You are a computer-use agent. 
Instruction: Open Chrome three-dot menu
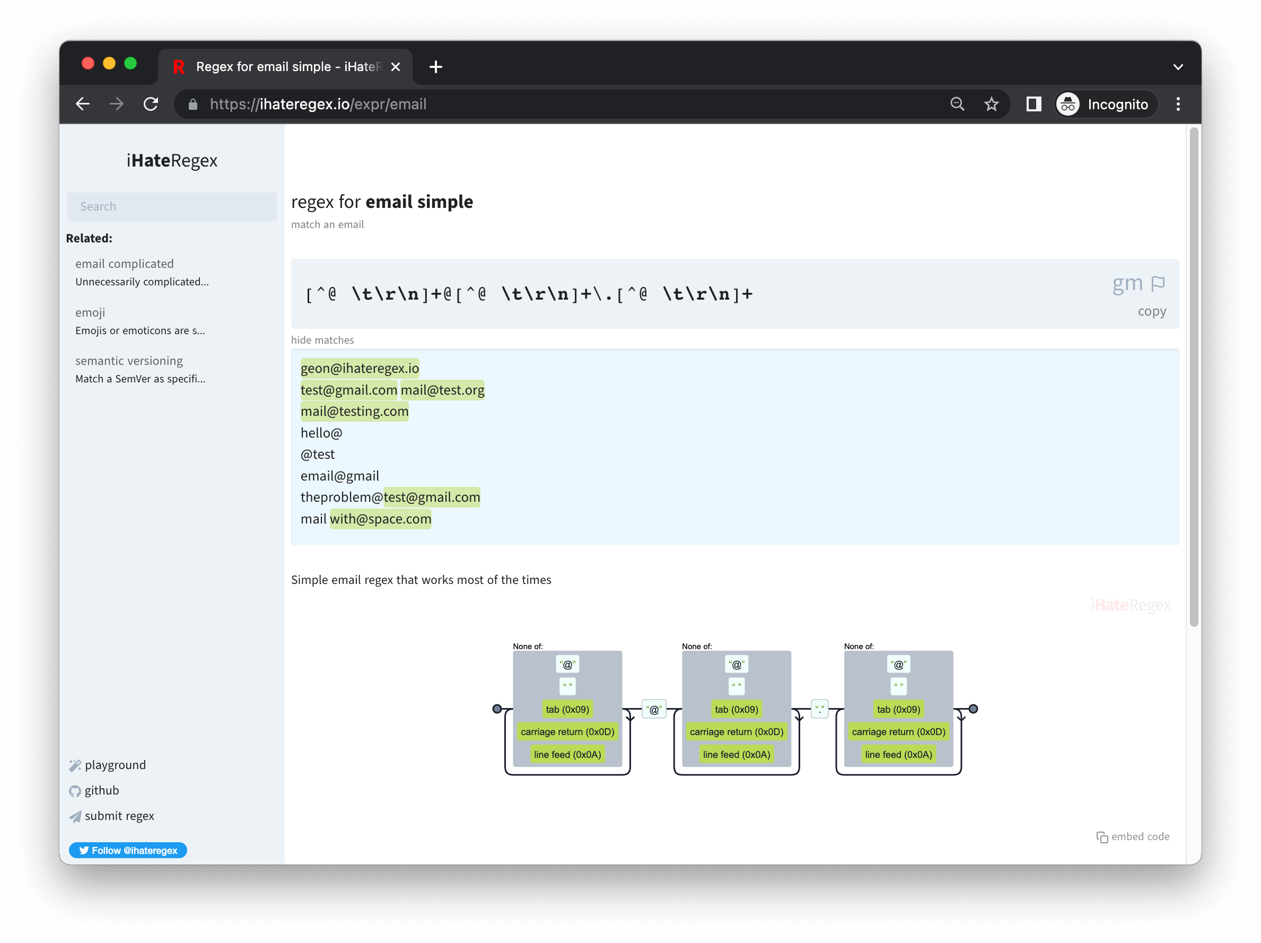1178,104
